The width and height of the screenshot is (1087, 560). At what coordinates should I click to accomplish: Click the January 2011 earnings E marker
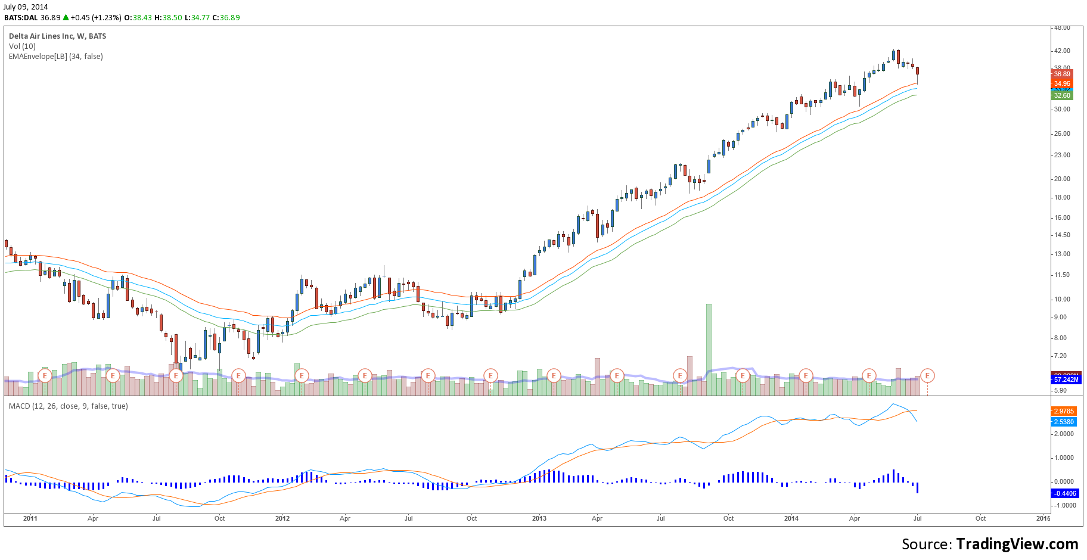(x=45, y=376)
